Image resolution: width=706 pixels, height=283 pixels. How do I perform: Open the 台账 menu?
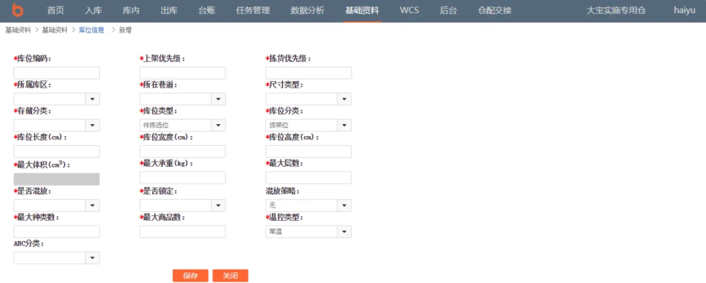click(207, 10)
